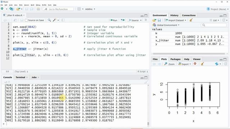Switch to the Connections tab

coord(189,15)
